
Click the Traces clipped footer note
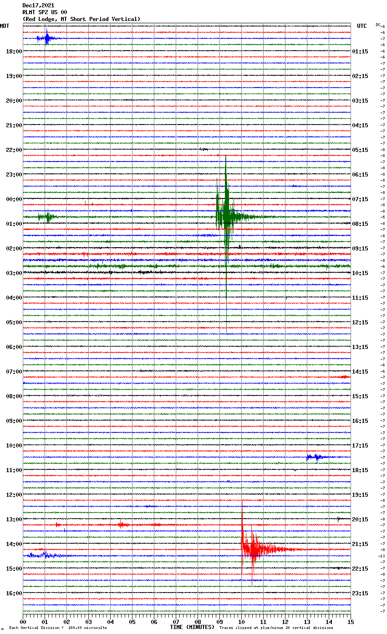click(276, 628)
